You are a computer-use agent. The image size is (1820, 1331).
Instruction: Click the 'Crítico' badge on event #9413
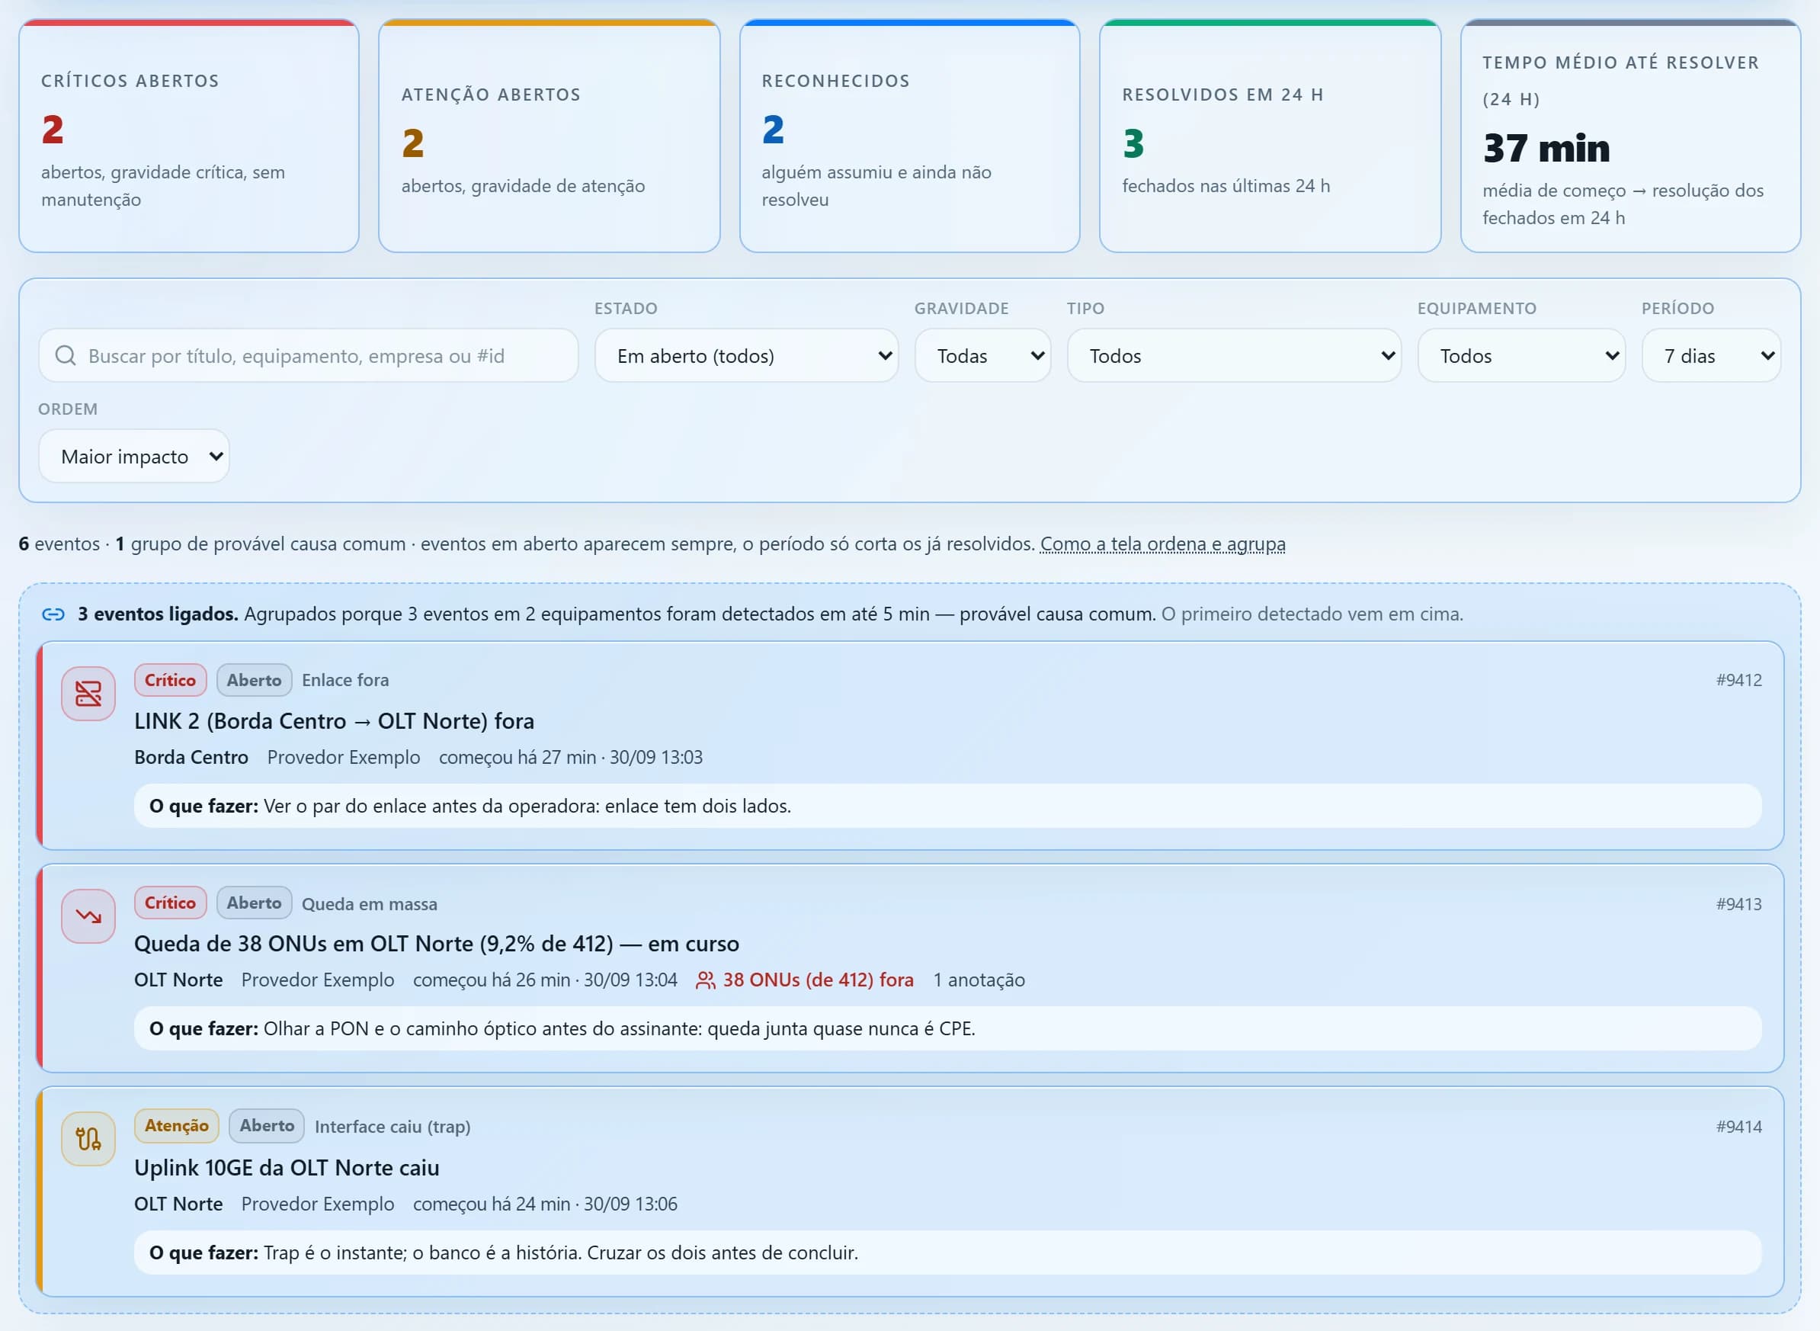point(171,903)
